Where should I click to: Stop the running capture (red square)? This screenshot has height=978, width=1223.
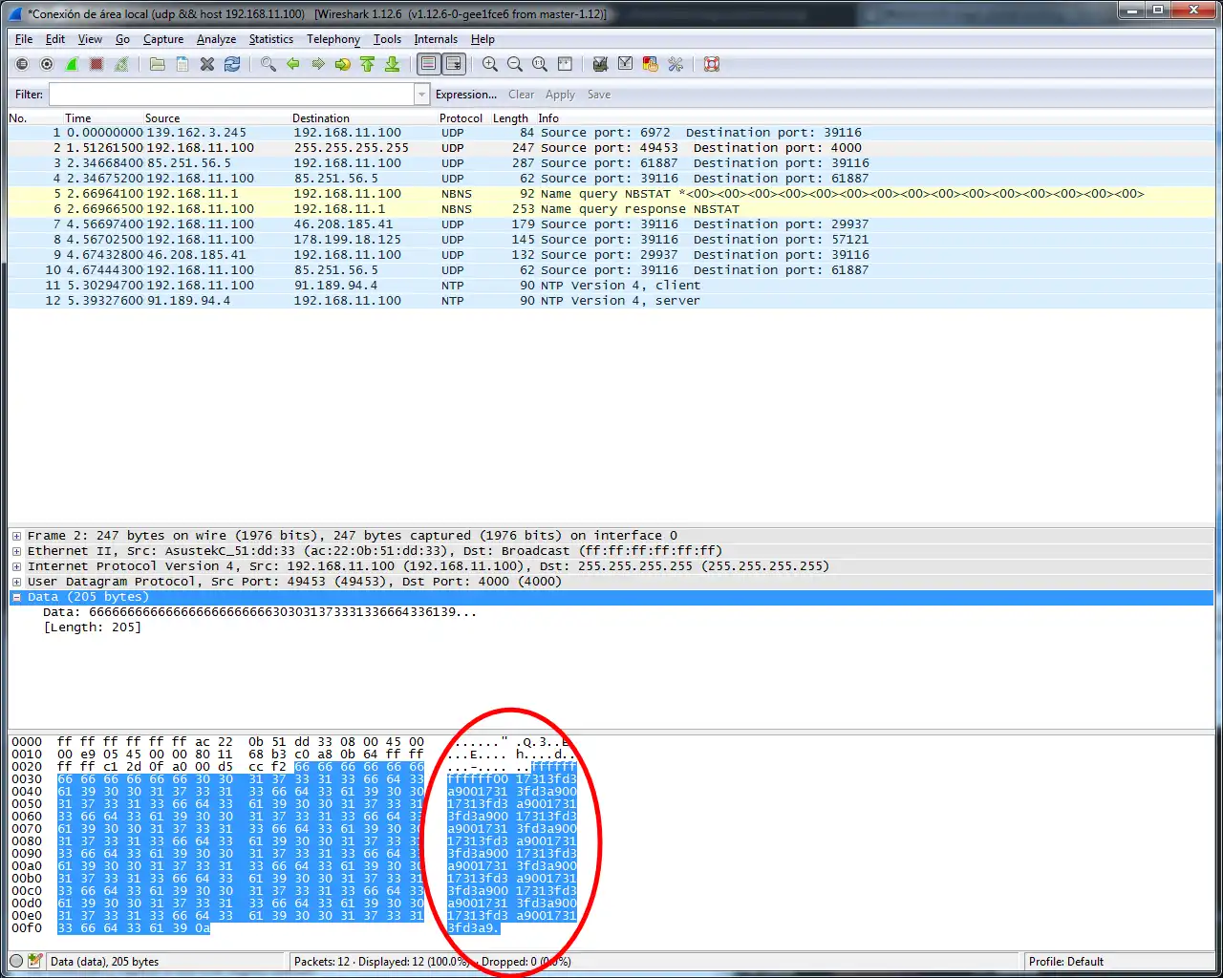click(97, 64)
